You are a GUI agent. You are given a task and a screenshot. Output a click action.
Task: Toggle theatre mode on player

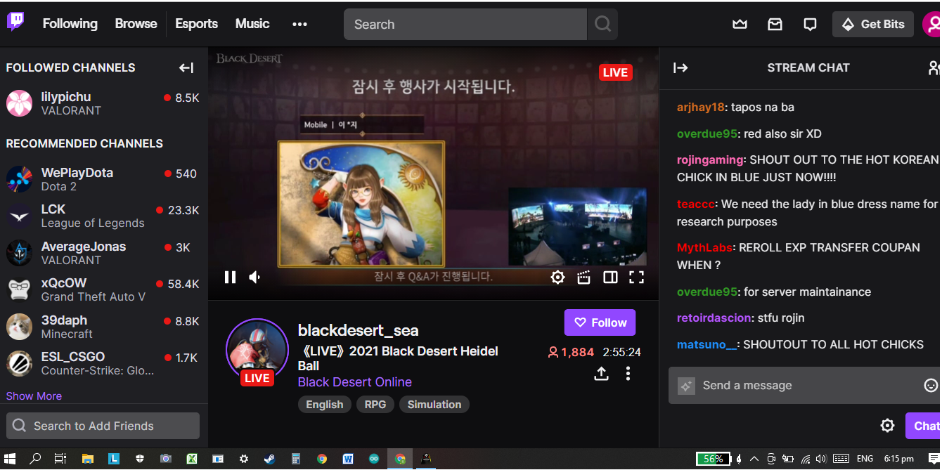pyautogui.click(x=610, y=278)
